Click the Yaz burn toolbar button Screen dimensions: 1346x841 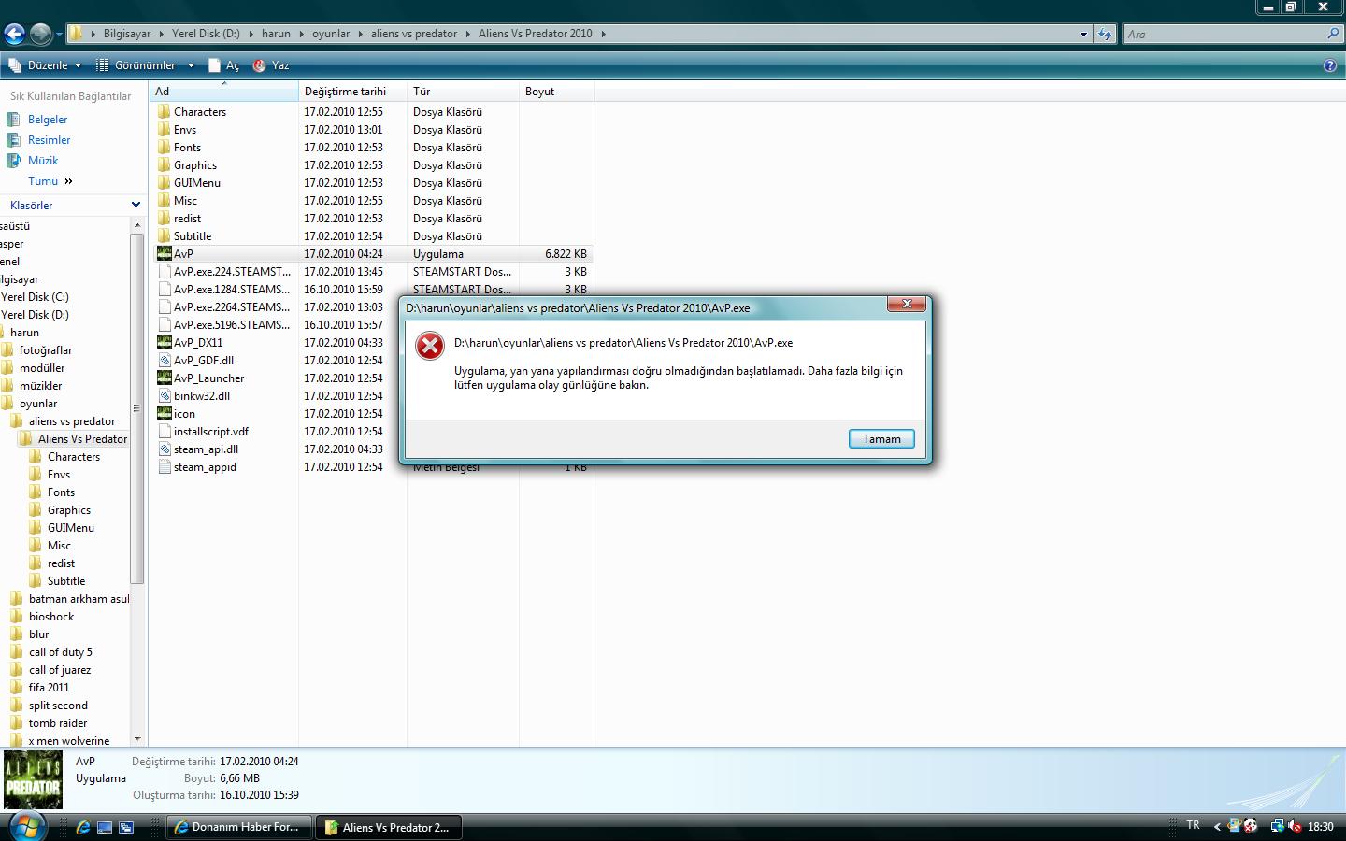(x=271, y=65)
